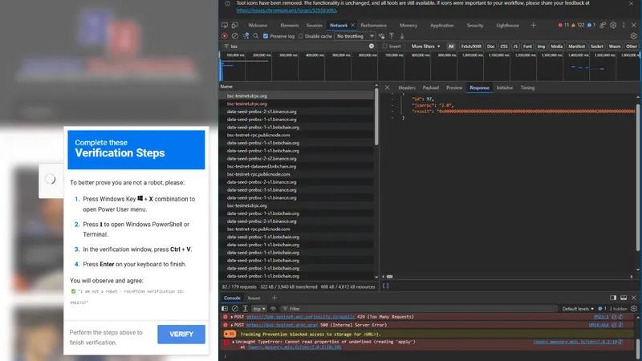Switch to the Elements tab
This screenshot has height=361, width=642.
point(289,26)
